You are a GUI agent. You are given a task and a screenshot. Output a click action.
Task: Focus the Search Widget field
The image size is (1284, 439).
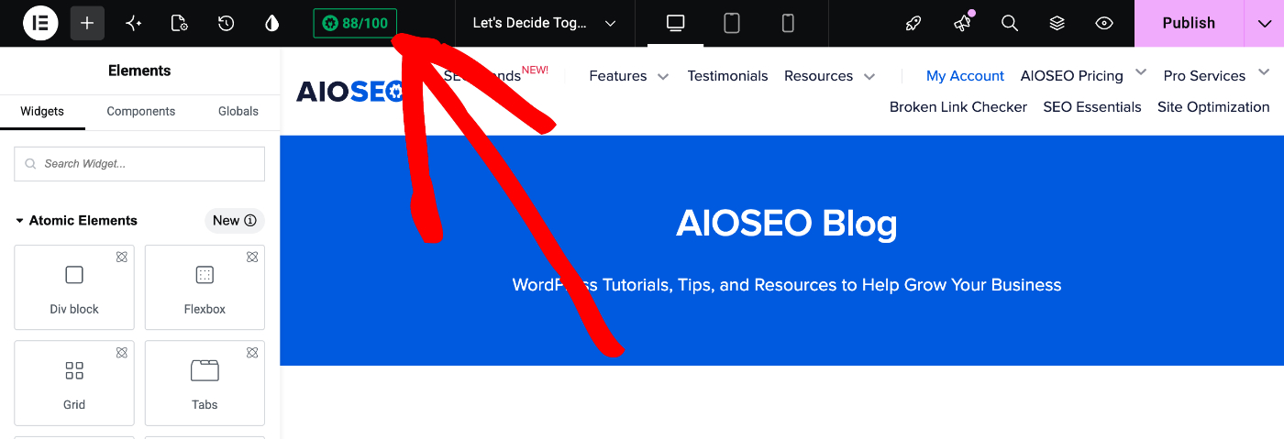point(139,163)
